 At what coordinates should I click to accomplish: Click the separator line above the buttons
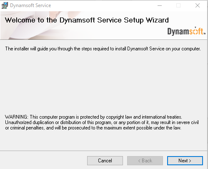click(x=103, y=151)
